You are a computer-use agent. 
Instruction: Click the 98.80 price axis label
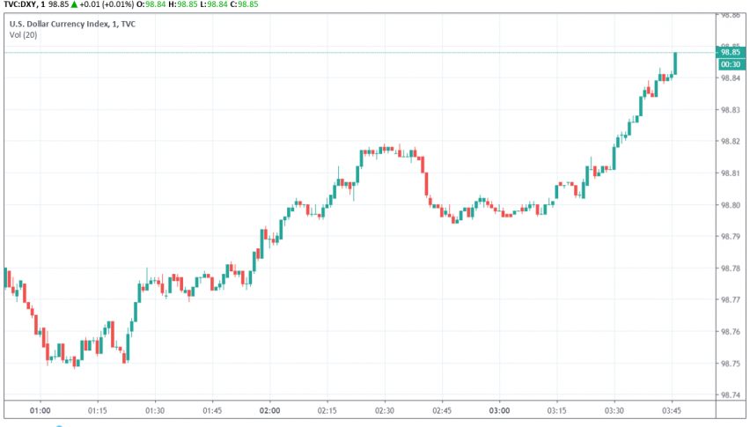tap(731, 205)
